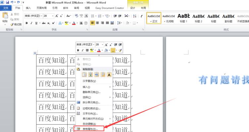Click the Character Border (boxed A) icon
The height and width of the screenshot is (132, 249).
pos(86,16)
